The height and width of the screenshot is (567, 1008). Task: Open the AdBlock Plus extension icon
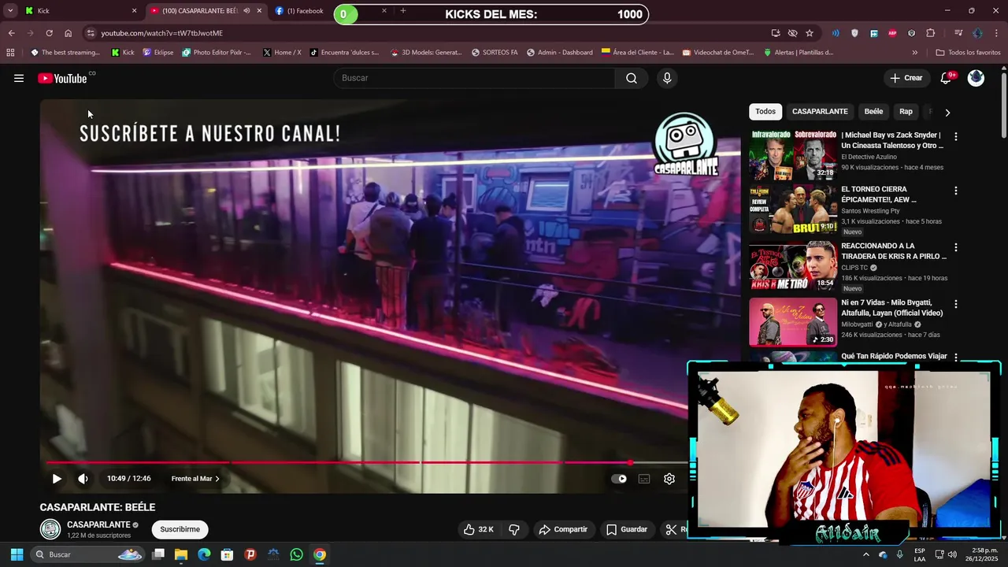pos(892,33)
